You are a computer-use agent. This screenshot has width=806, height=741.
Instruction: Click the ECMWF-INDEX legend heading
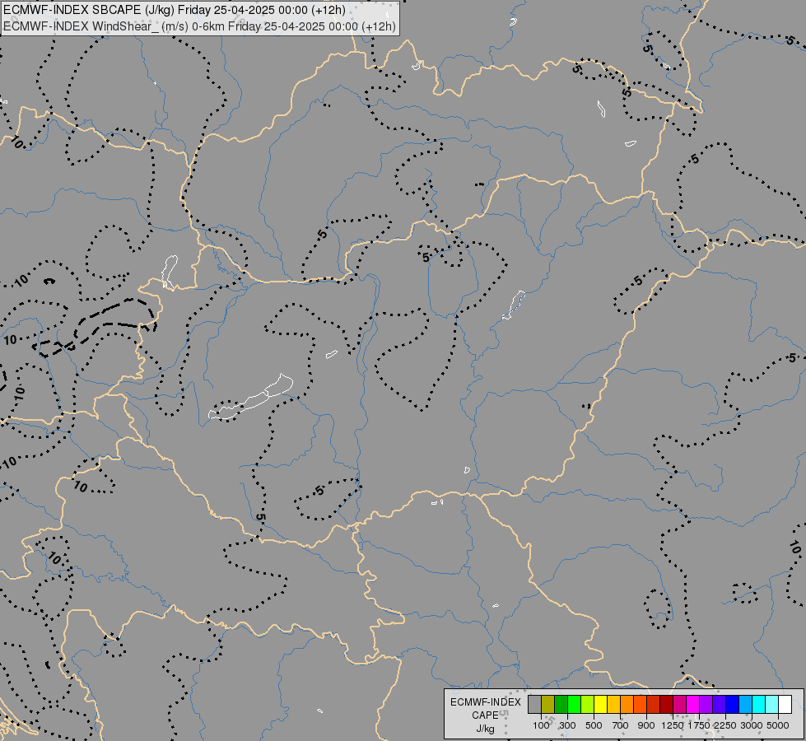click(x=485, y=702)
